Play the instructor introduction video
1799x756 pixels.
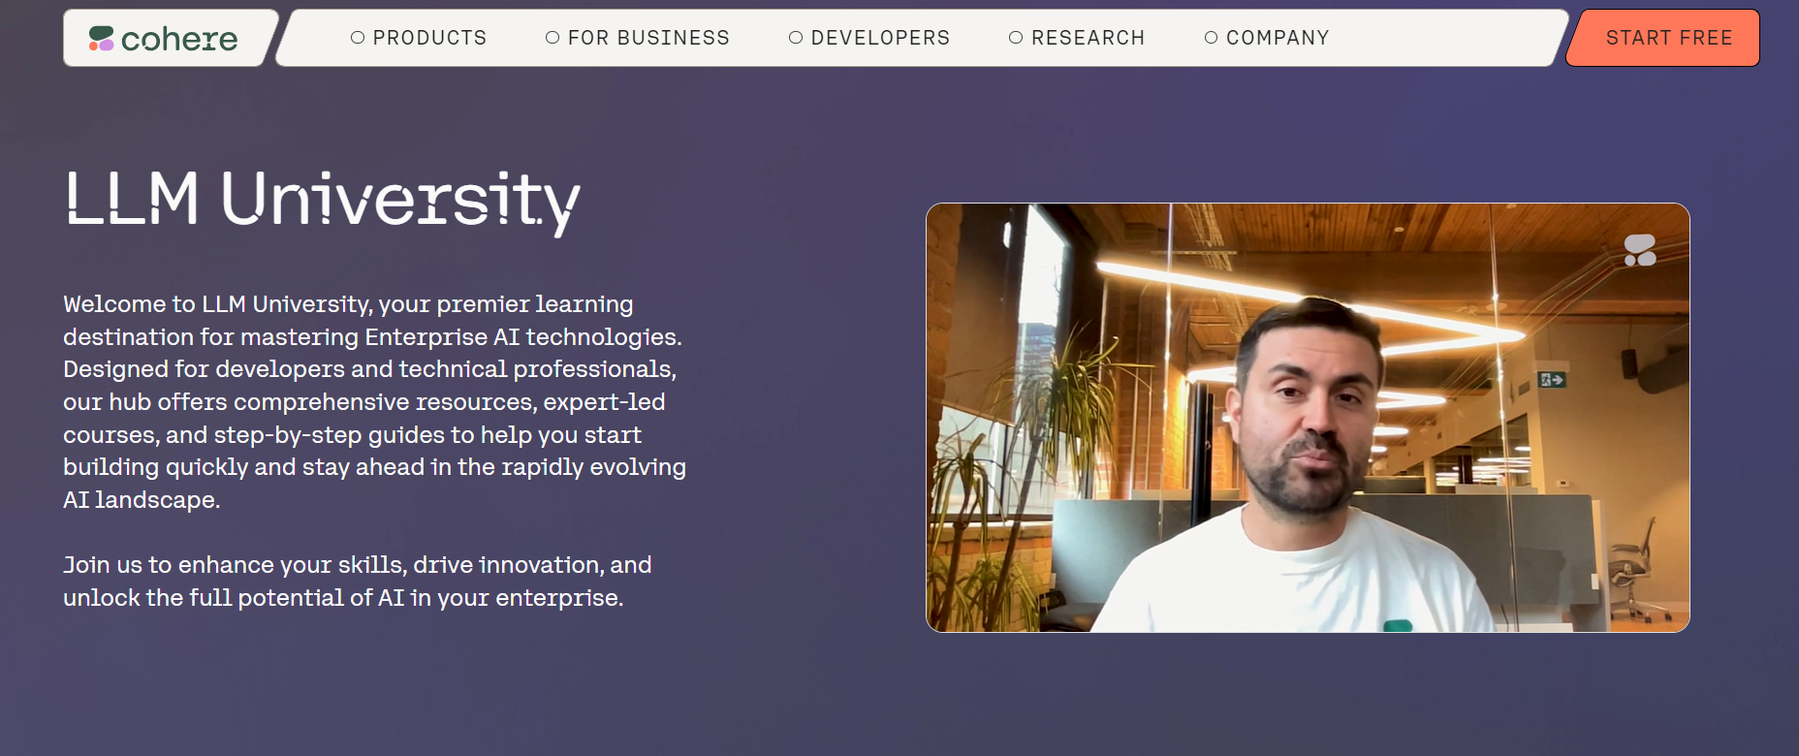coord(1309,419)
